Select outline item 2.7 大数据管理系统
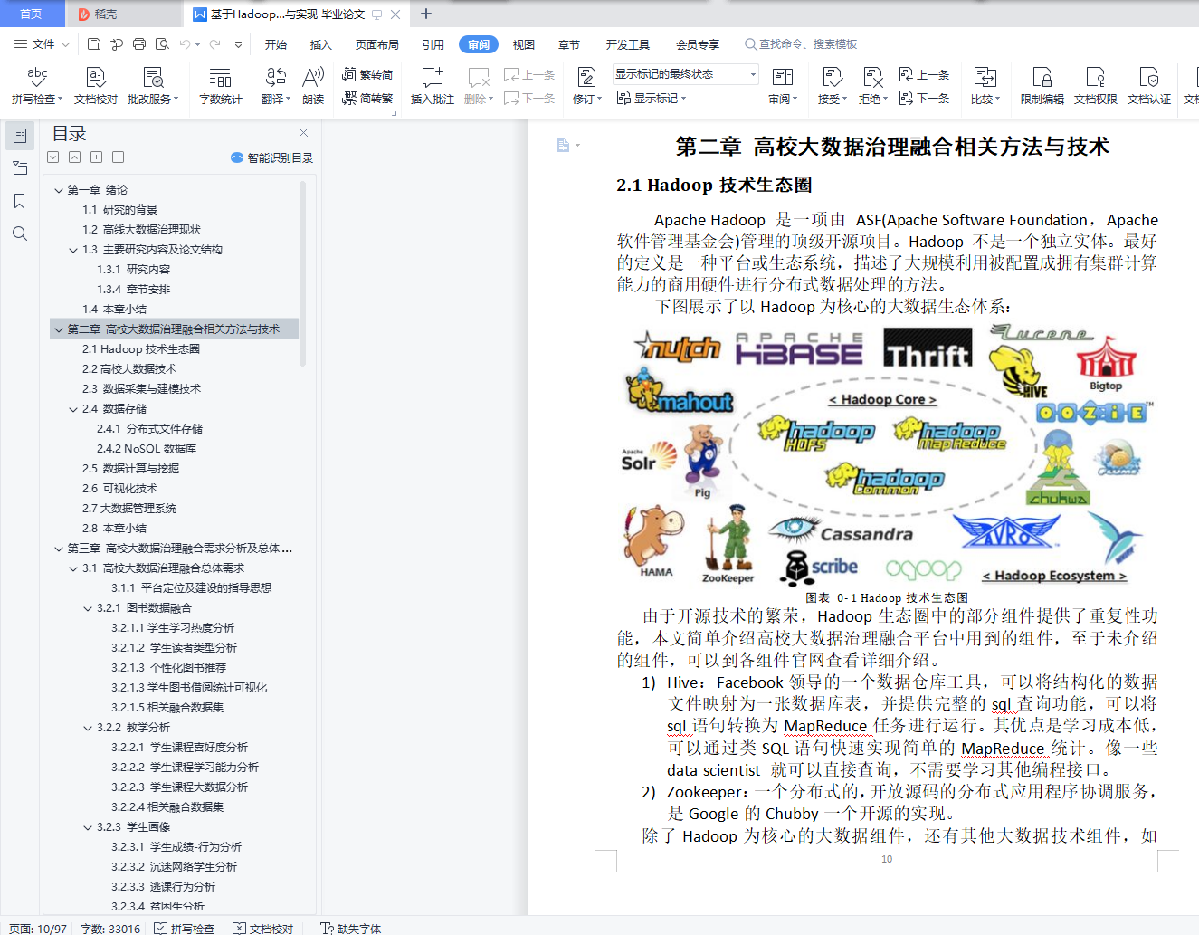1199x935 pixels. point(129,509)
